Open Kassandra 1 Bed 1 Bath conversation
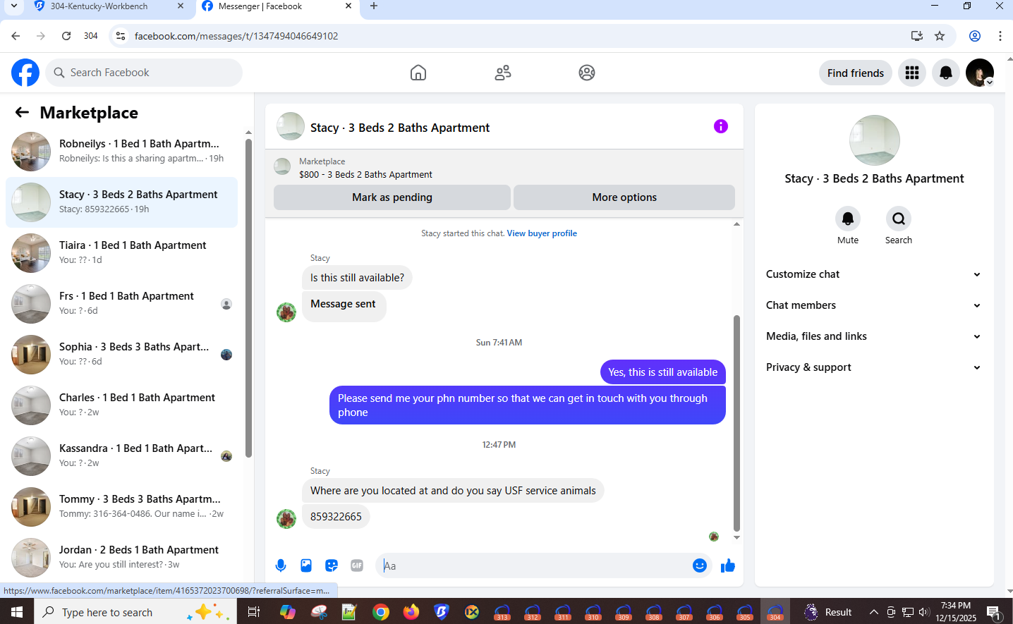1013x624 pixels. click(122, 455)
